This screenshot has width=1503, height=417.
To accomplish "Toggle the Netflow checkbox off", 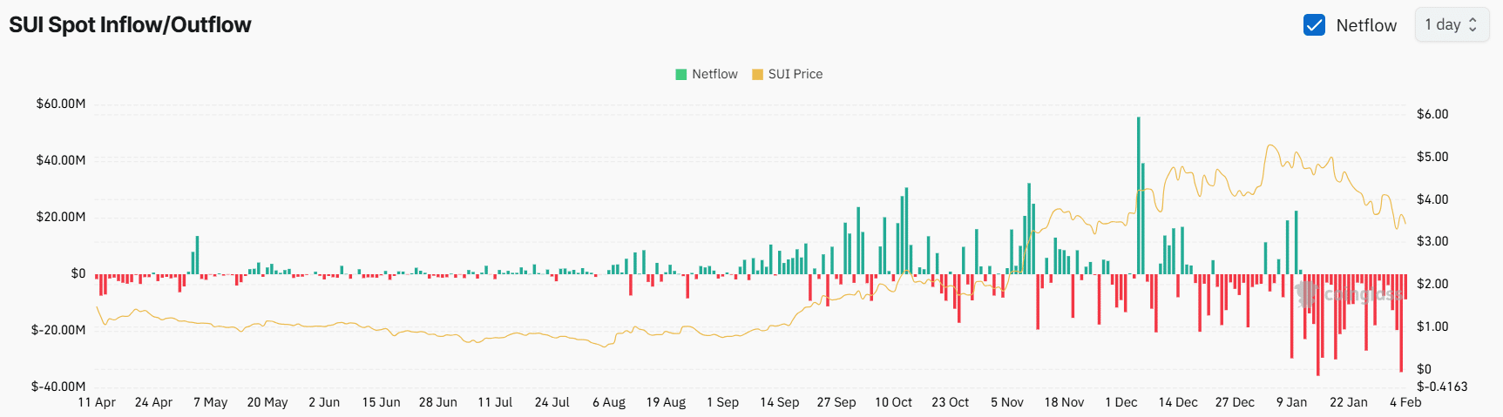I will [1314, 25].
